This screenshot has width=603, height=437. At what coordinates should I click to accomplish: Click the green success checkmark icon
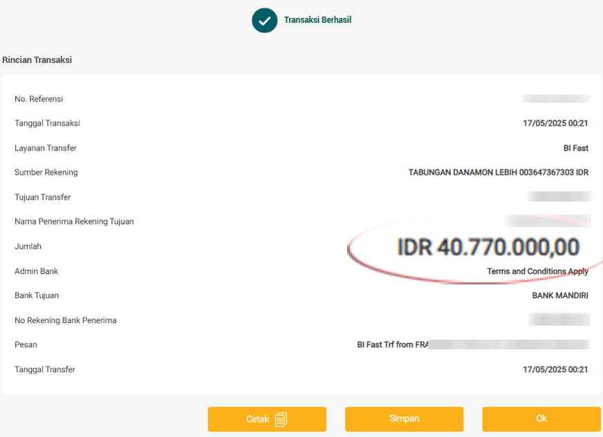tap(264, 21)
